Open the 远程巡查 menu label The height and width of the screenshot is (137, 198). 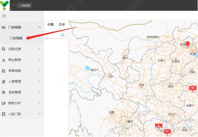[x=15, y=49]
